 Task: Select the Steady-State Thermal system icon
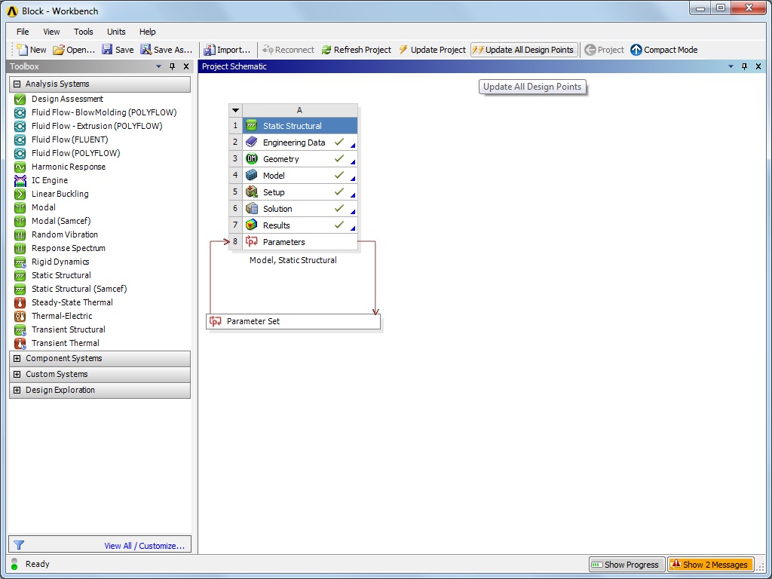[20, 303]
